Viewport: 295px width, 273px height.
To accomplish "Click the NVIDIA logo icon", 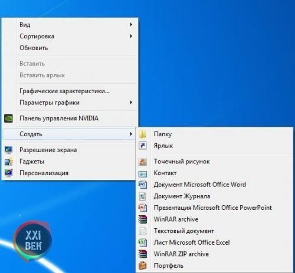I will pos(8,119).
